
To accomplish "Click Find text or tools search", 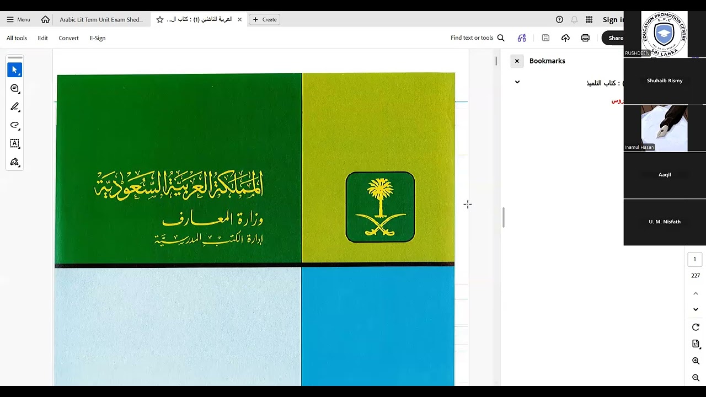I will 477,38.
